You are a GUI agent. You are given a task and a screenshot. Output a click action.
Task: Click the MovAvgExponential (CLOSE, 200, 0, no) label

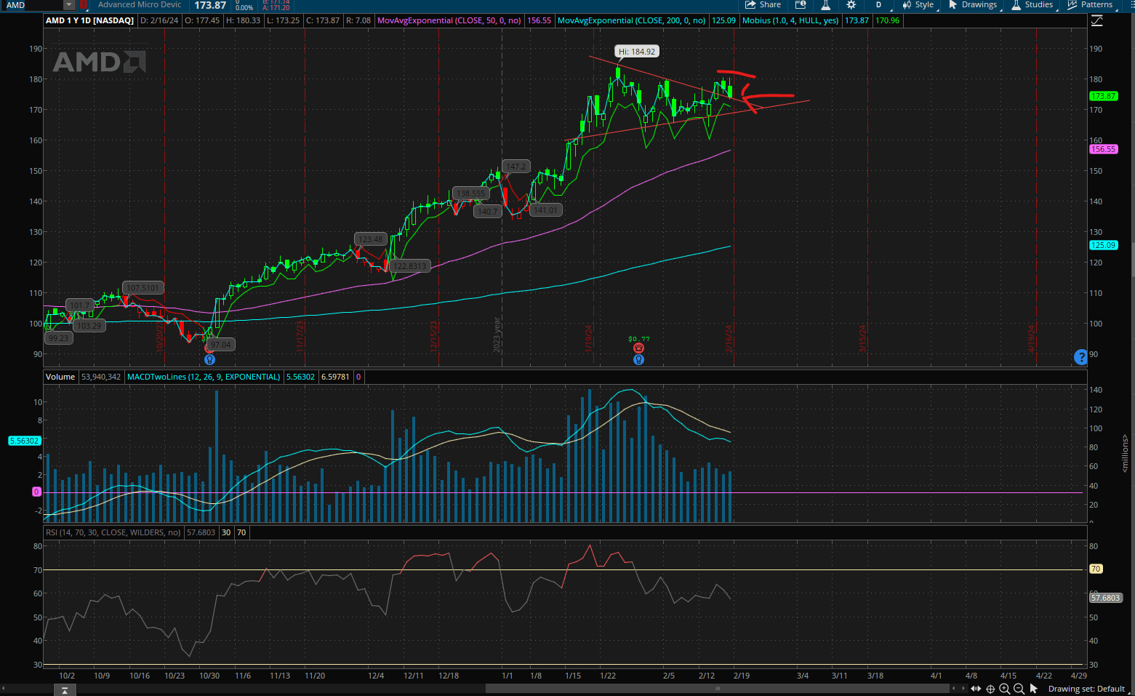pyautogui.click(x=631, y=20)
